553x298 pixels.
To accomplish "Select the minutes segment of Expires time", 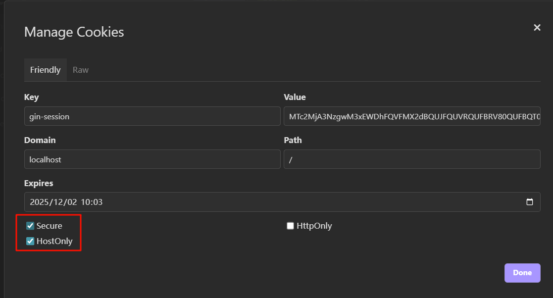I will click(98, 202).
